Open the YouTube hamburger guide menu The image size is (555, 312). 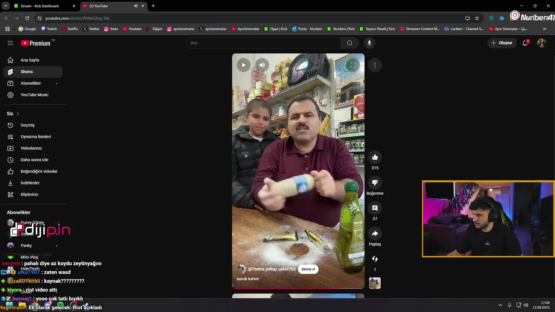pos(10,43)
